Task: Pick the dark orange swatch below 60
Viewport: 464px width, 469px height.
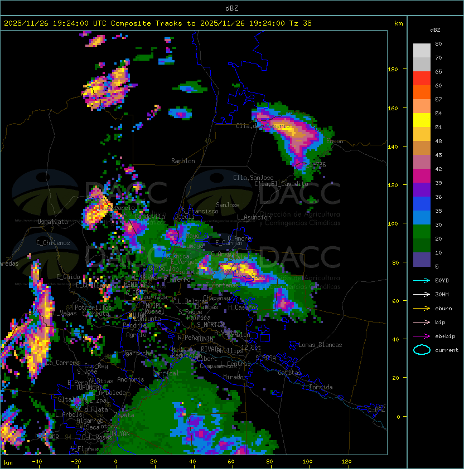Action: click(422, 92)
